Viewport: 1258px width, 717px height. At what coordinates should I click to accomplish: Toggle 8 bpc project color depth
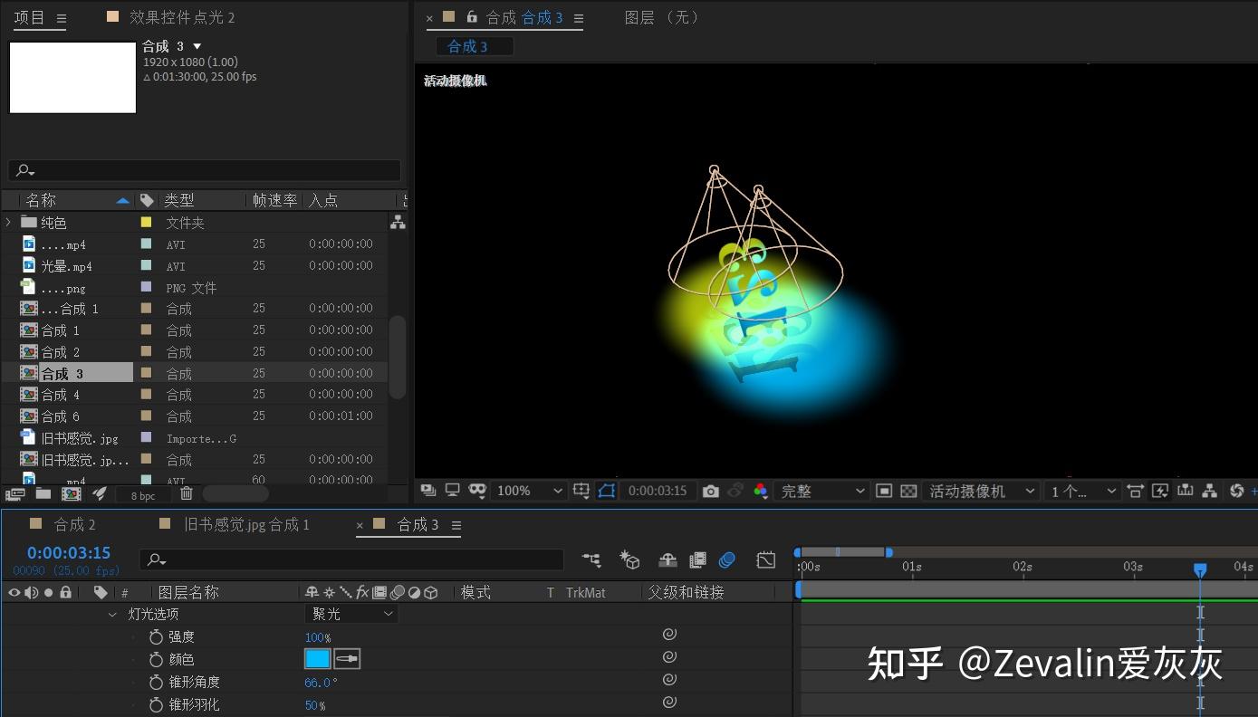click(143, 495)
